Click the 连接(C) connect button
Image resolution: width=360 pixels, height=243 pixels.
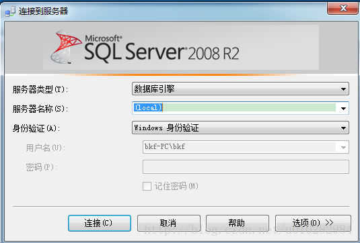coord(100,223)
